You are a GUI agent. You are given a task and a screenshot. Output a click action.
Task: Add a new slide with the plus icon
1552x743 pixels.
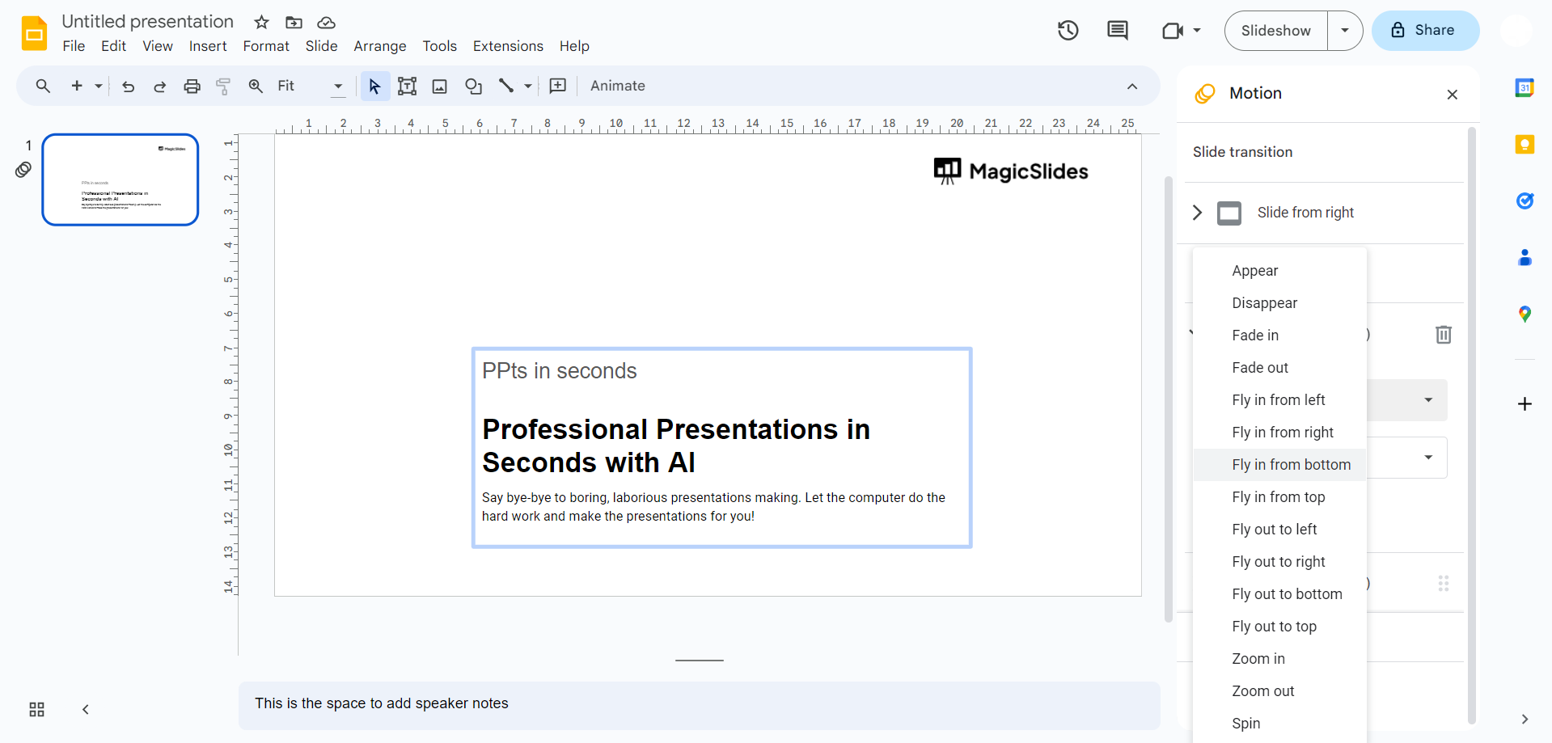click(x=77, y=86)
